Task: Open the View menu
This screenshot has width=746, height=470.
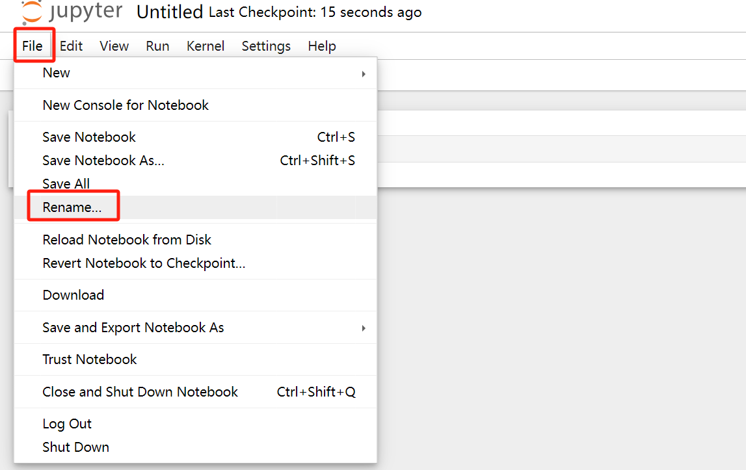Action: (114, 46)
